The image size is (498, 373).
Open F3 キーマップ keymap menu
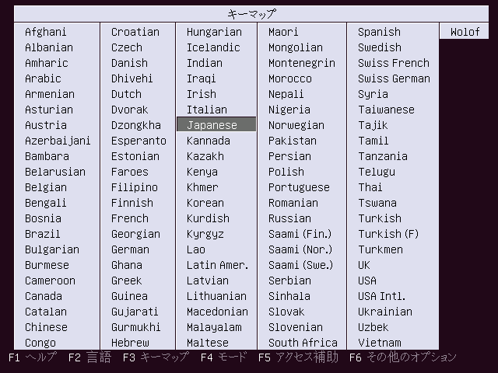pyautogui.click(x=156, y=357)
